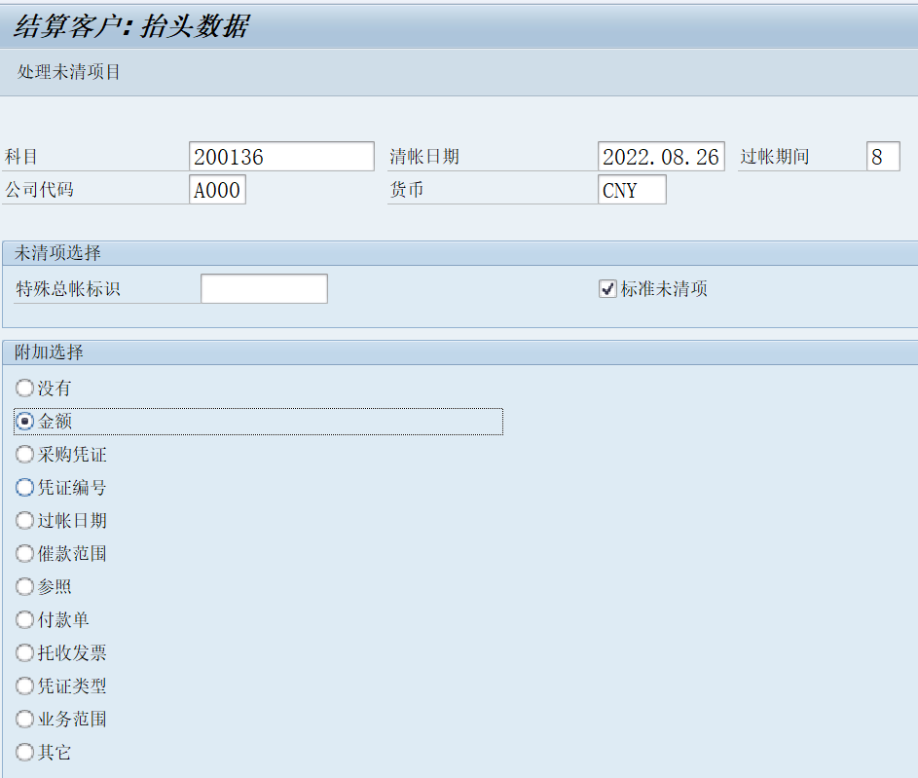Click the title 结算客户: 抬头数据
This screenshot has width=918, height=778.
click(x=131, y=27)
